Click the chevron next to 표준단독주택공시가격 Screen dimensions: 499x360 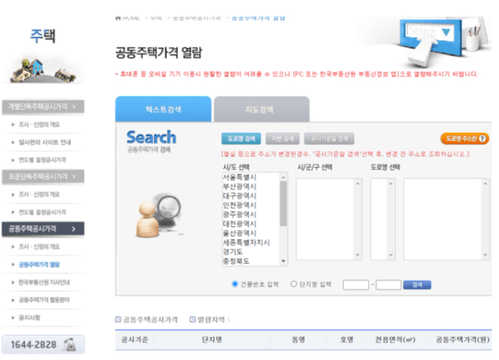[x=74, y=177]
